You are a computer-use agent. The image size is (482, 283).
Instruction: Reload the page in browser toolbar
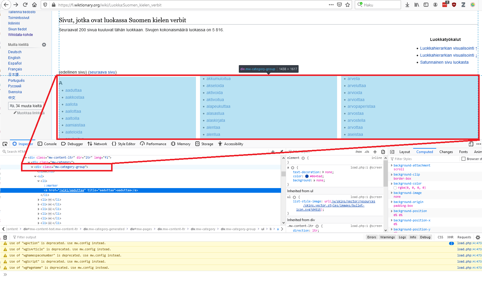click(x=25, y=5)
